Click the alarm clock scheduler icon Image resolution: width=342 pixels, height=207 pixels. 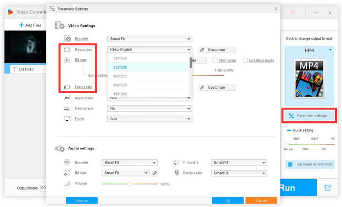pyautogui.click(x=328, y=188)
